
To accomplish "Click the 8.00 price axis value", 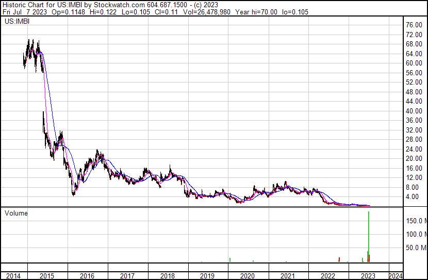I will click(x=412, y=188).
